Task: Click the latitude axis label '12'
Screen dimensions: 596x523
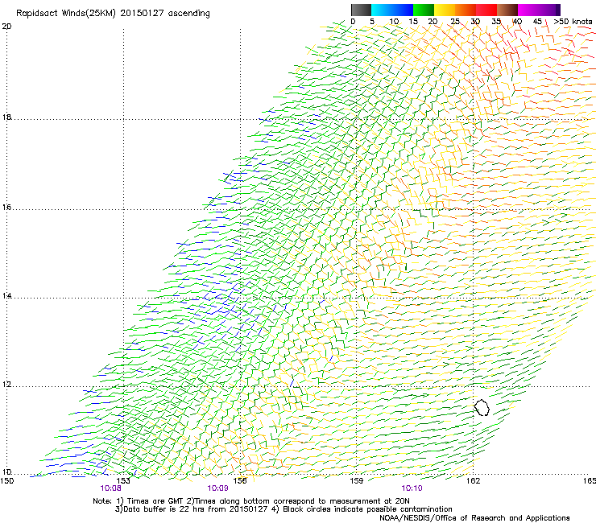Action: (x=6, y=385)
